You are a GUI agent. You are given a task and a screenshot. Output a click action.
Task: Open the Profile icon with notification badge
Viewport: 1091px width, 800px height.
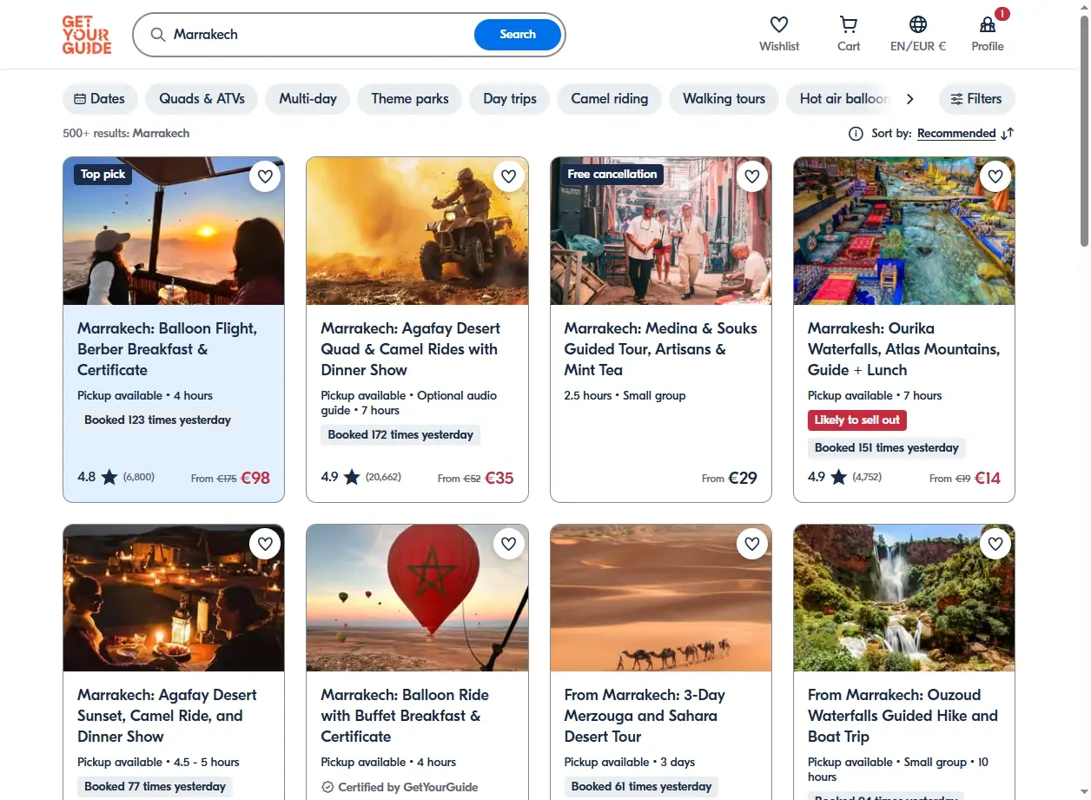point(988,24)
